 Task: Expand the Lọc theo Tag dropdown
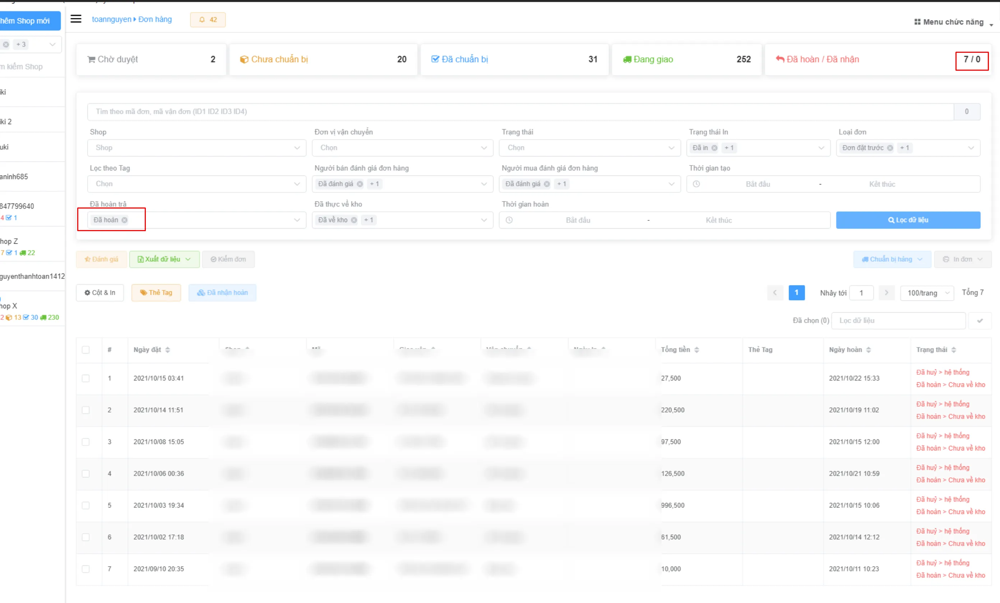[x=197, y=184]
